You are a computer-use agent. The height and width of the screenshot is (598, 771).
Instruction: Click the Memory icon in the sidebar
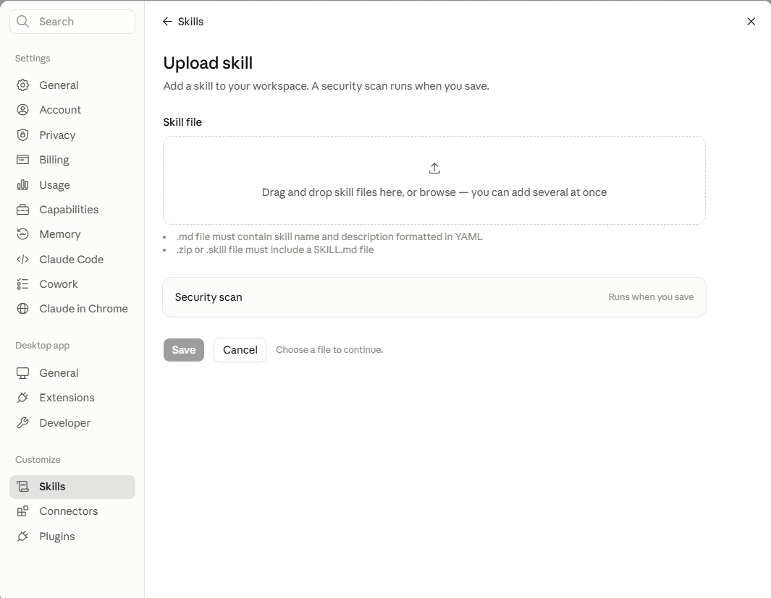tap(22, 234)
